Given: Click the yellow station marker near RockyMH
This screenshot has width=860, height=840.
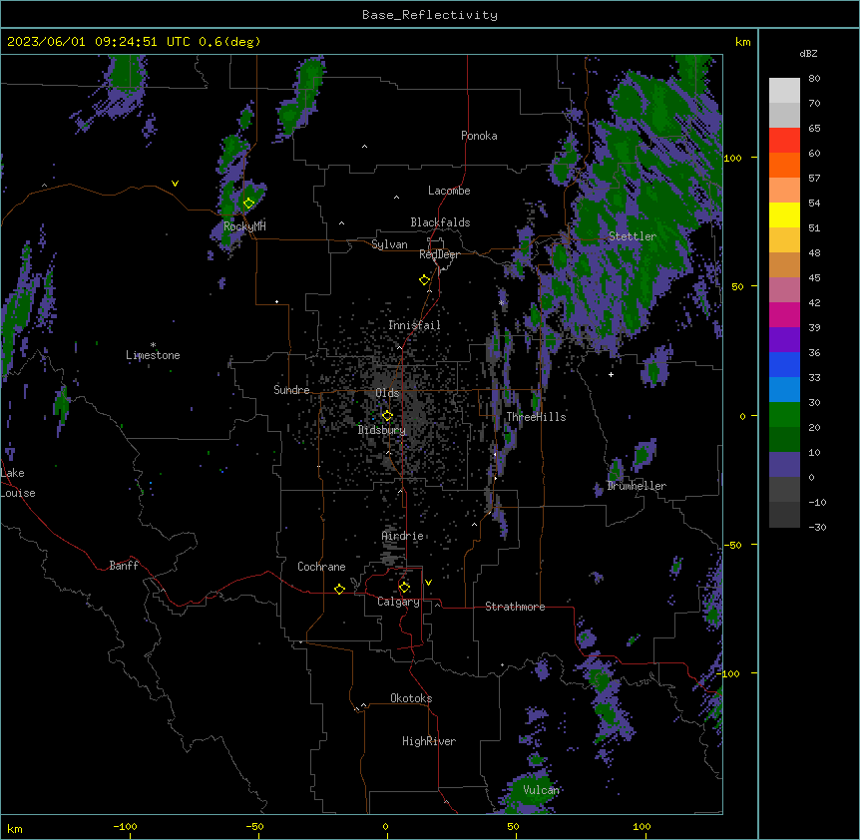Looking at the screenshot, I should click(x=248, y=204).
